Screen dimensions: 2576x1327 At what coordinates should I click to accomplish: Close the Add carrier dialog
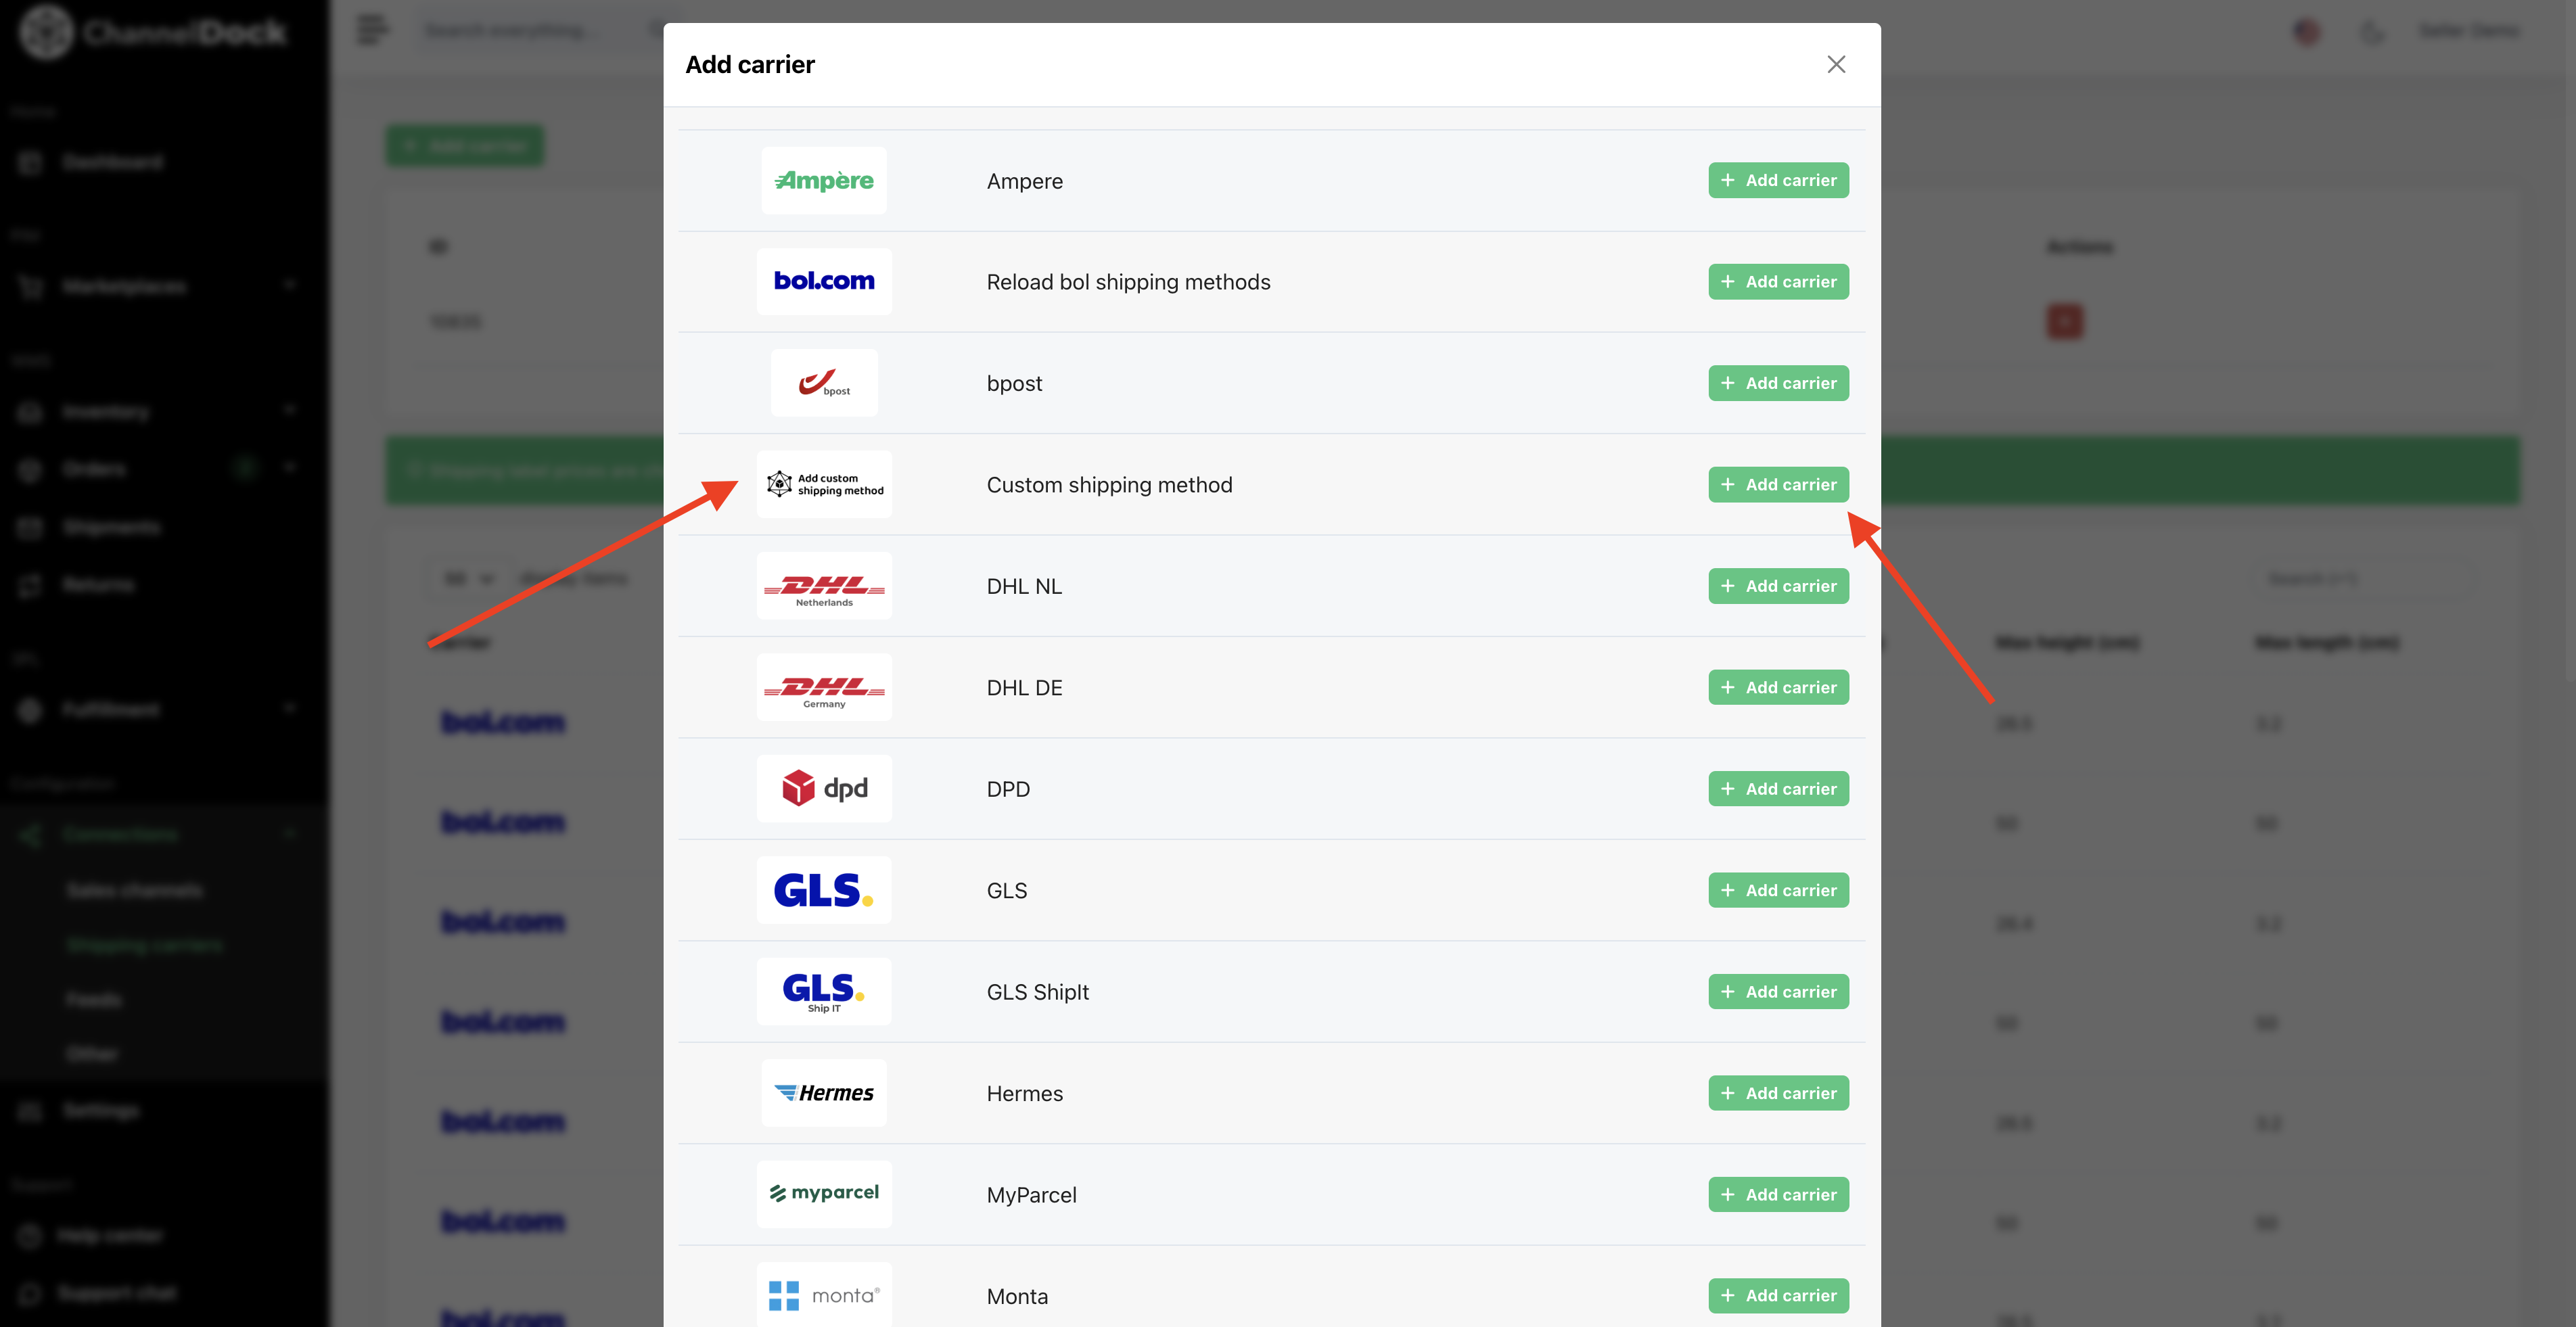1836,65
